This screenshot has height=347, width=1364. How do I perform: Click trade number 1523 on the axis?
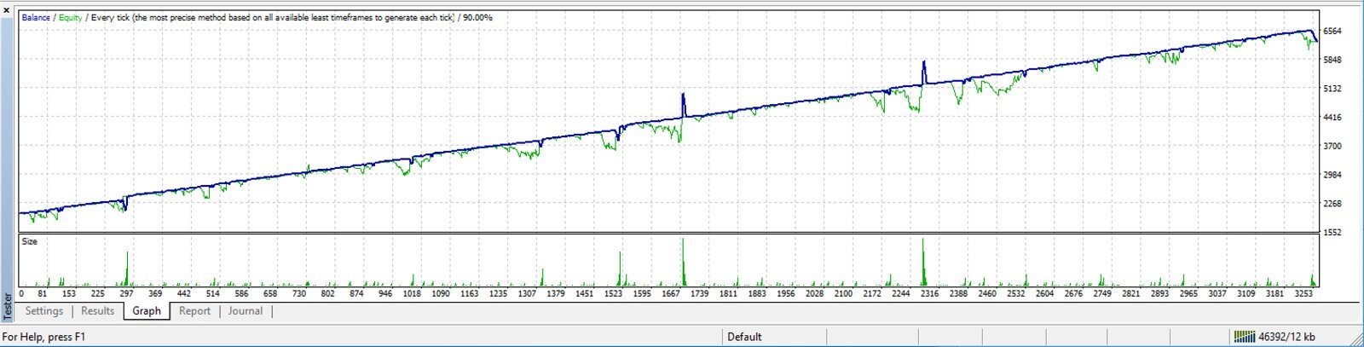(613, 293)
